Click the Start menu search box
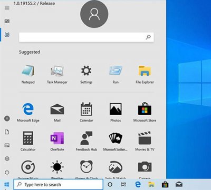The width and height of the screenshot is (211, 190). tap(87, 37)
